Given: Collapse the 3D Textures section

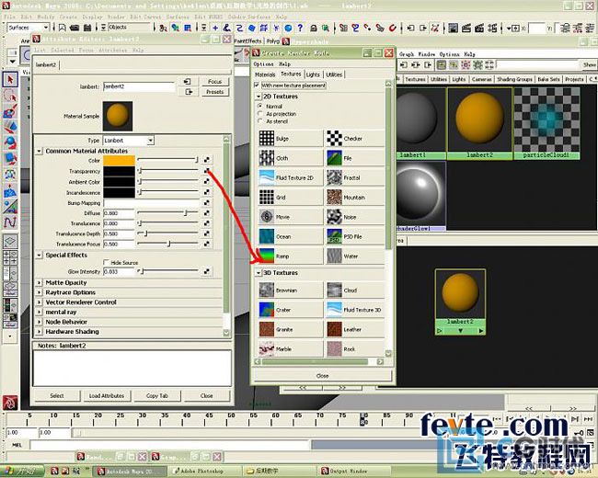Looking at the screenshot, I should coord(259,273).
